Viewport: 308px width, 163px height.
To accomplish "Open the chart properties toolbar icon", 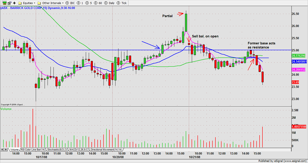I will click(x=10, y=3).
